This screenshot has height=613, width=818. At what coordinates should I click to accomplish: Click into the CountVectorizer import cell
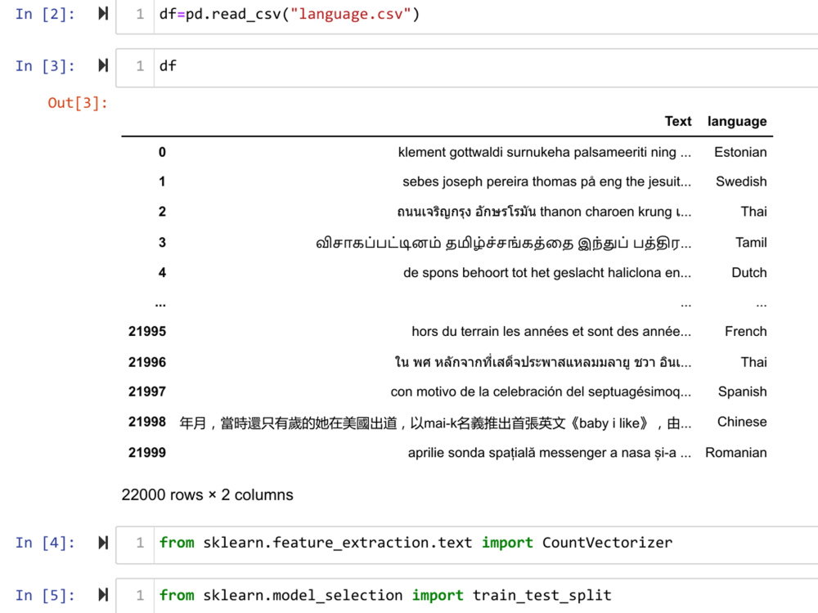pyautogui.click(x=467, y=544)
